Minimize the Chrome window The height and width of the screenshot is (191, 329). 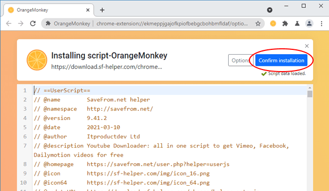[286, 6]
